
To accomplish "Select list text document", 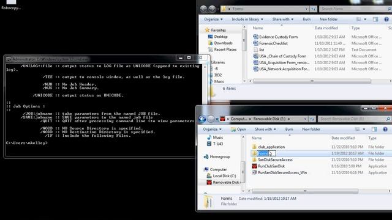I will tap(262, 50).
